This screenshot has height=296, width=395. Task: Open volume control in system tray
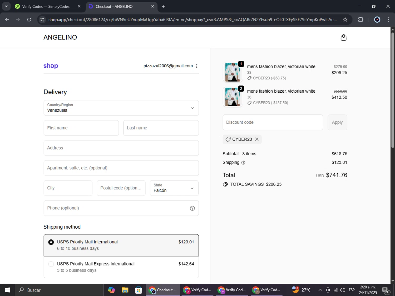point(343,290)
